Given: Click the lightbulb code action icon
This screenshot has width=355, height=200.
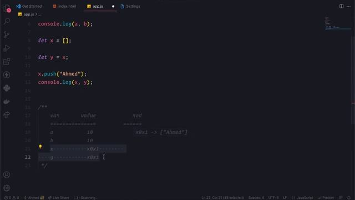Looking at the screenshot, I should pyautogui.click(x=40, y=147).
